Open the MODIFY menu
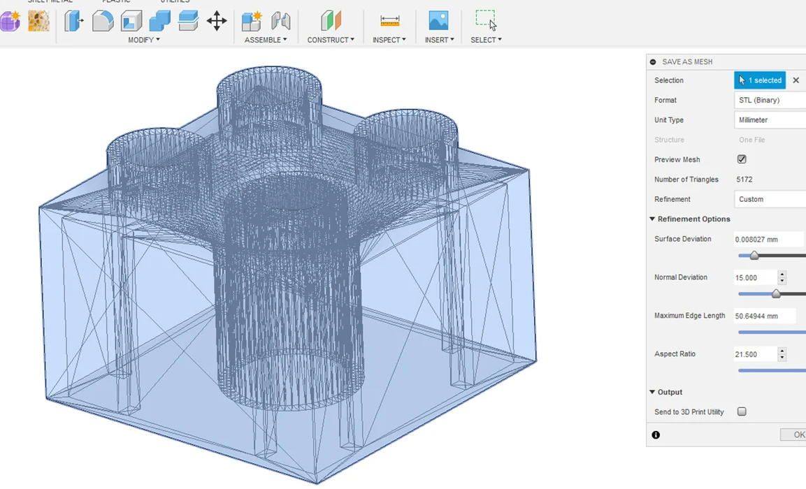This screenshot has height=489, width=806. tap(144, 40)
